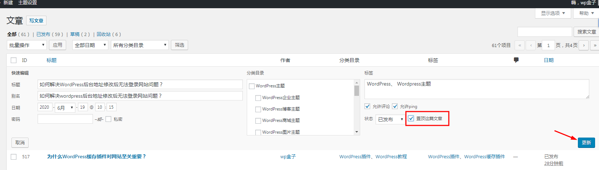Check the WordPress博客主题 category

pyautogui.click(x=258, y=109)
